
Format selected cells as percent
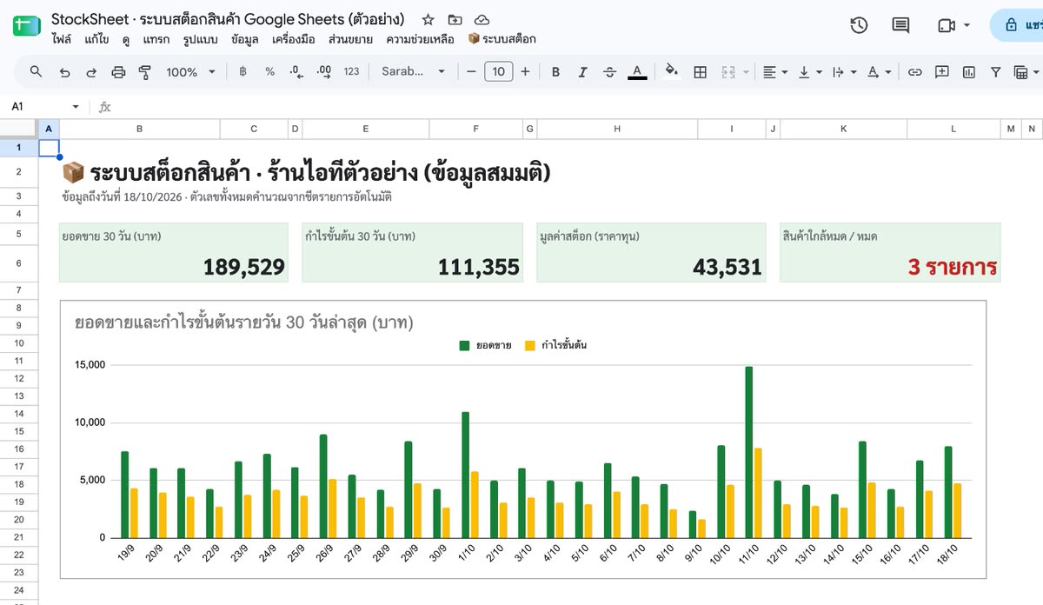(x=270, y=72)
